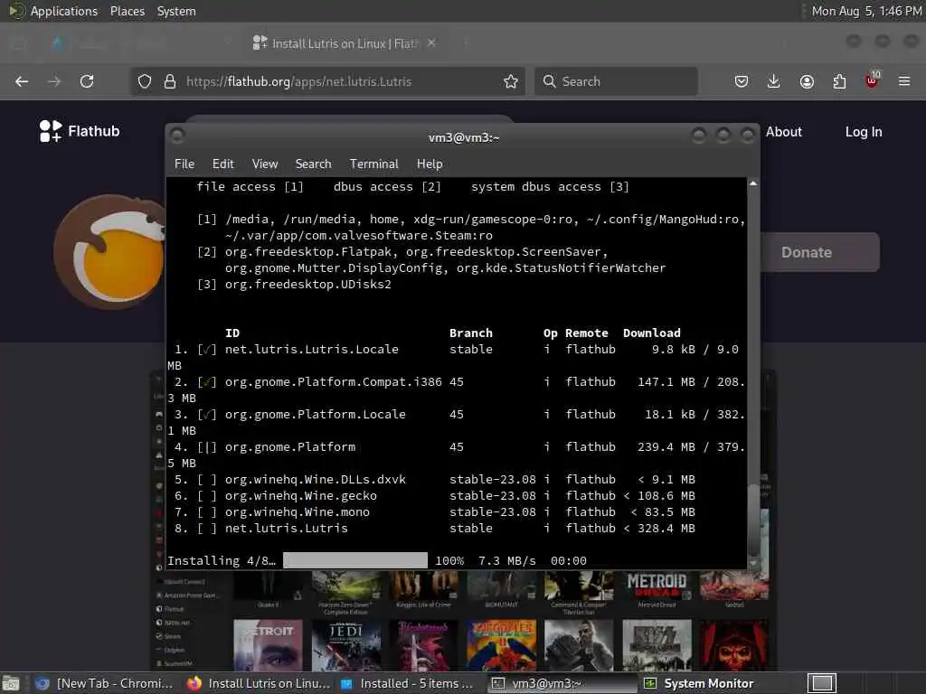The height and width of the screenshot is (694, 926).
Task: Click the Detroit game cover thumbnail
Action: (x=268, y=644)
